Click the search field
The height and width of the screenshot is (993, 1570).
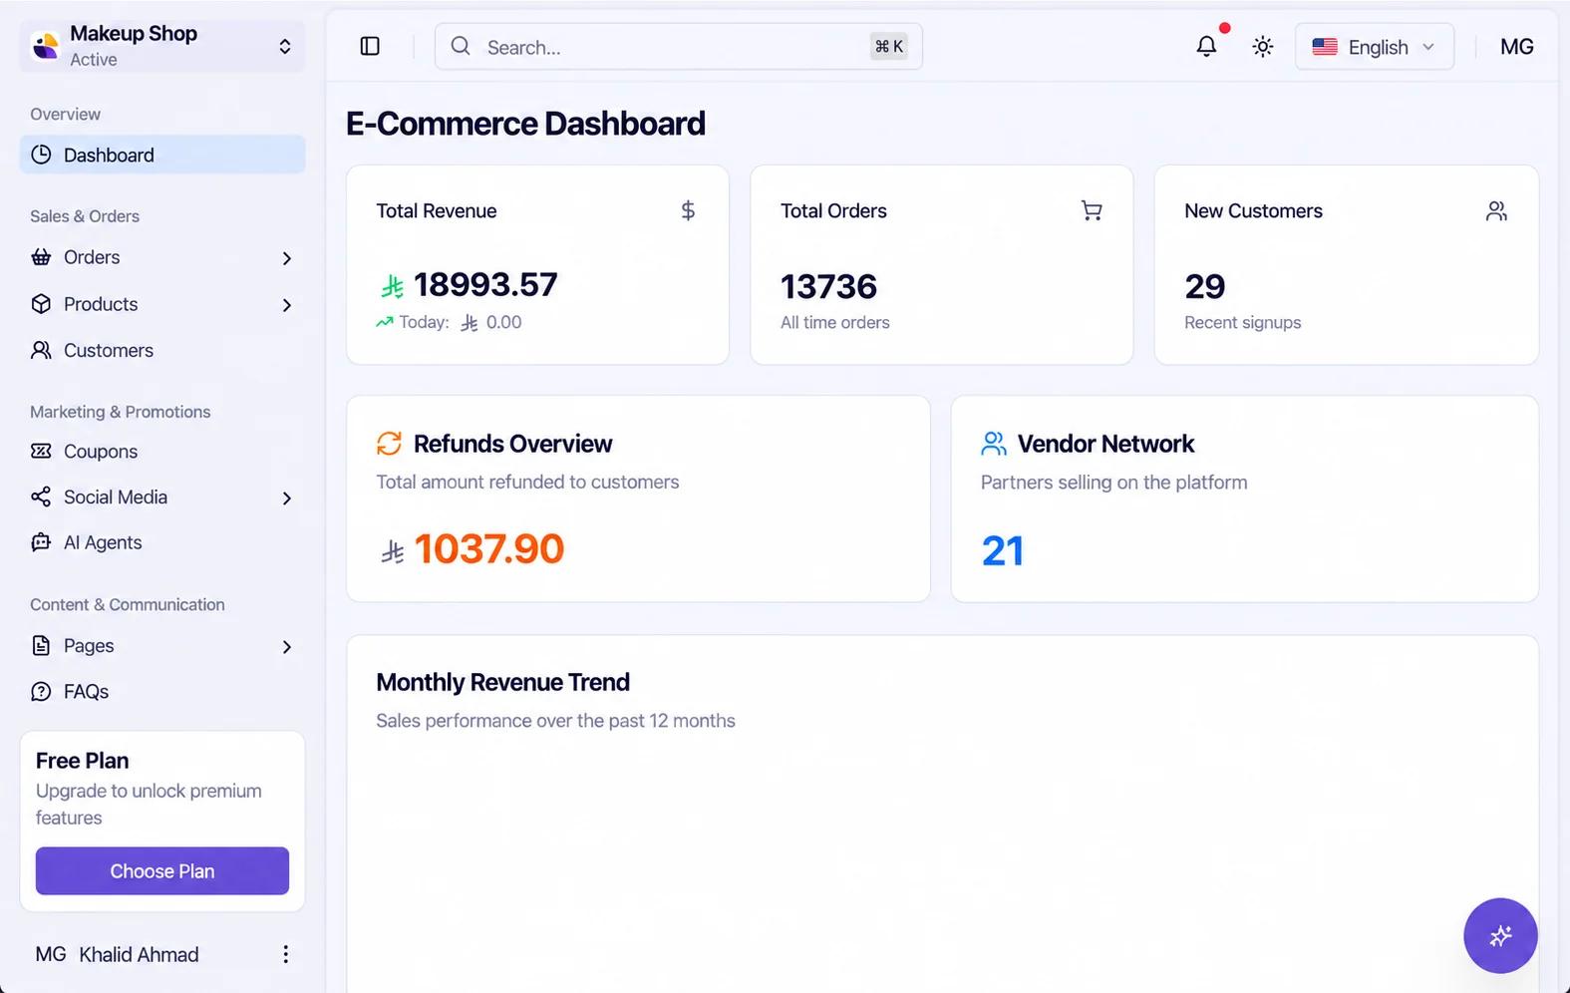tap(678, 47)
